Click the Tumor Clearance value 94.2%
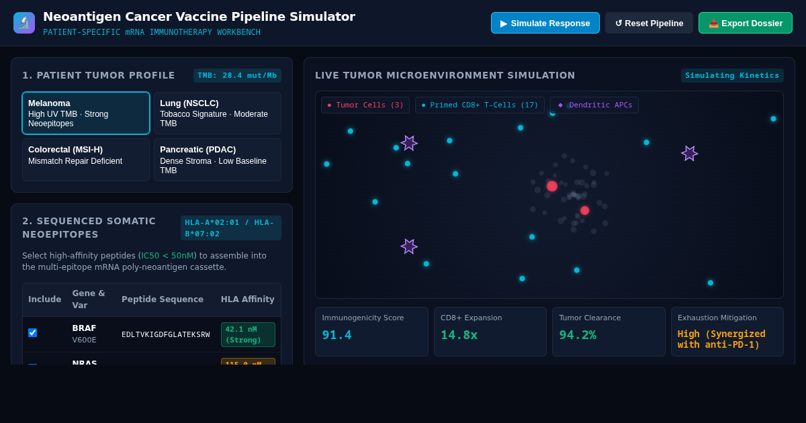The image size is (806, 423). click(x=578, y=334)
